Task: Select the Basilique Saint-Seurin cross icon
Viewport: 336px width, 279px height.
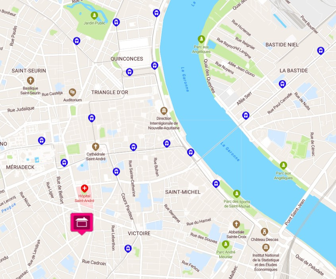Action: pos(31,81)
